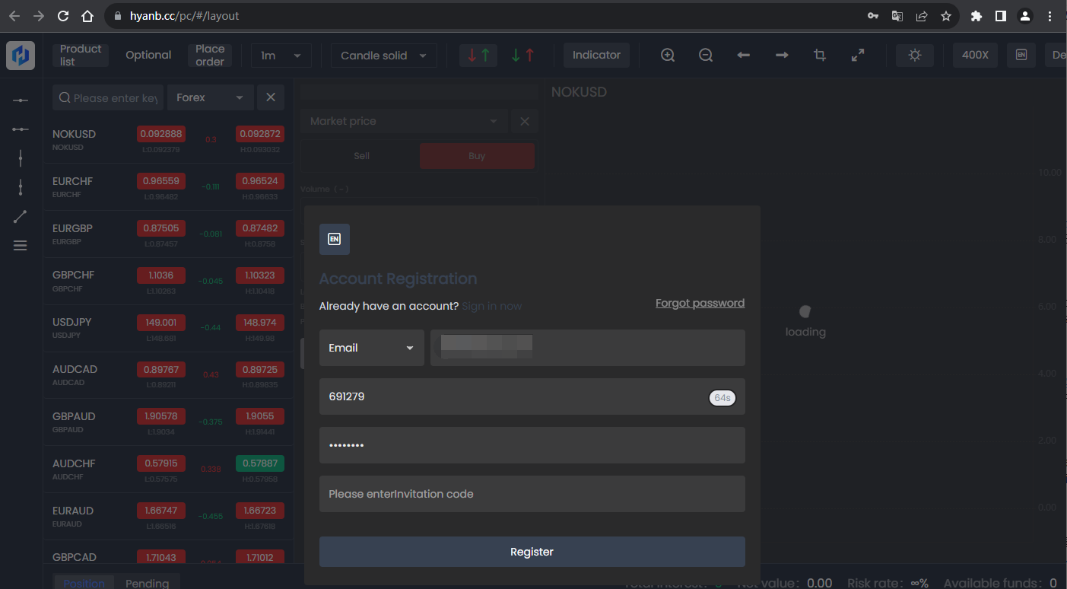Open the Pending tab
The width and height of the screenshot is (1067, 589).
[147, 582]
